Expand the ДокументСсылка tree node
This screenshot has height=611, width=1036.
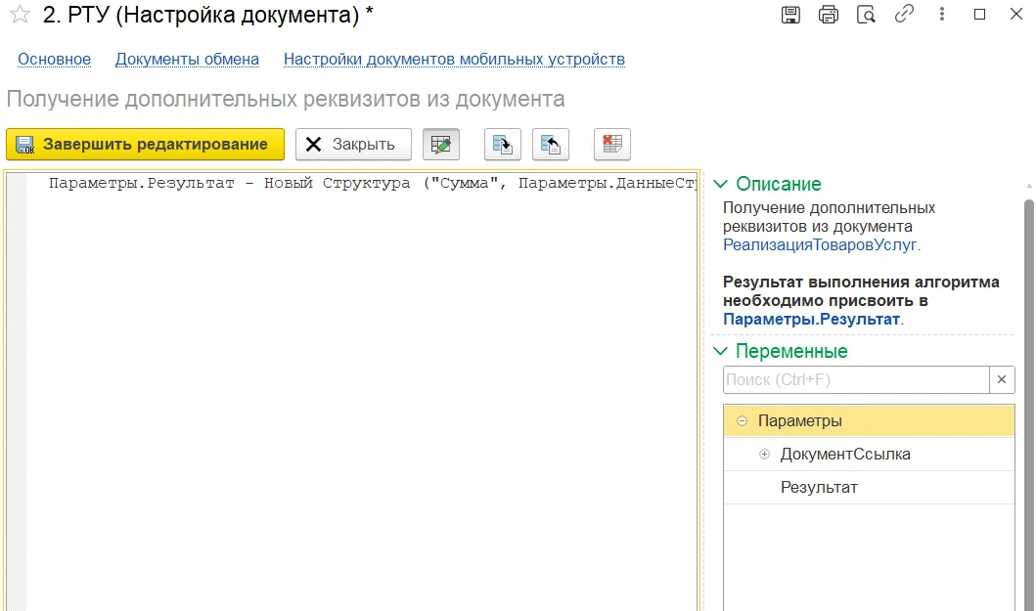coord(764,455)
